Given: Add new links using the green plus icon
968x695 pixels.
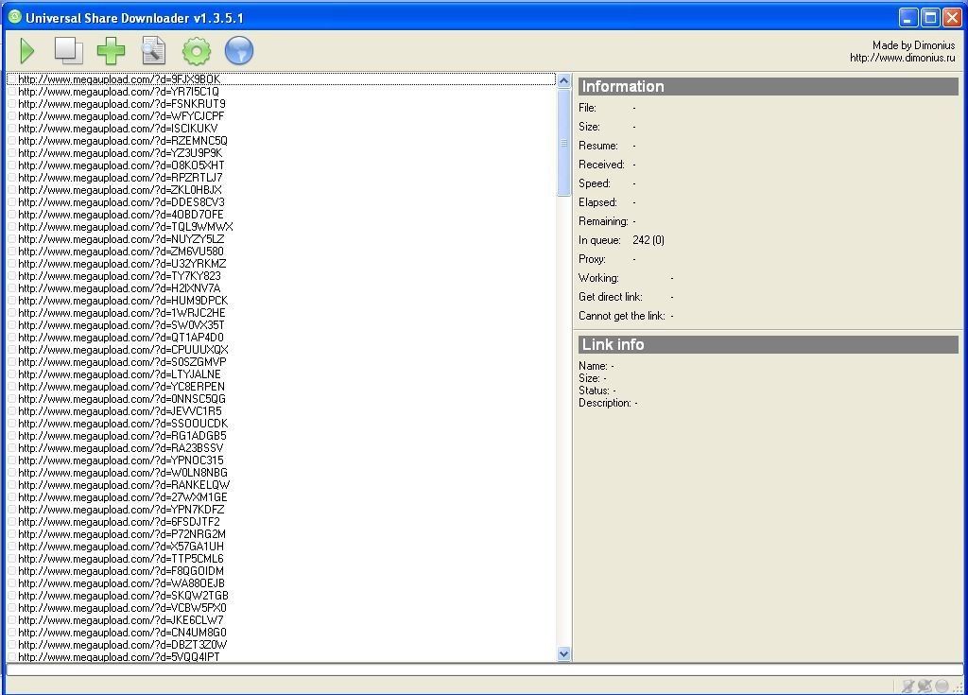Looking at the screenshot, I should [111, 50].
